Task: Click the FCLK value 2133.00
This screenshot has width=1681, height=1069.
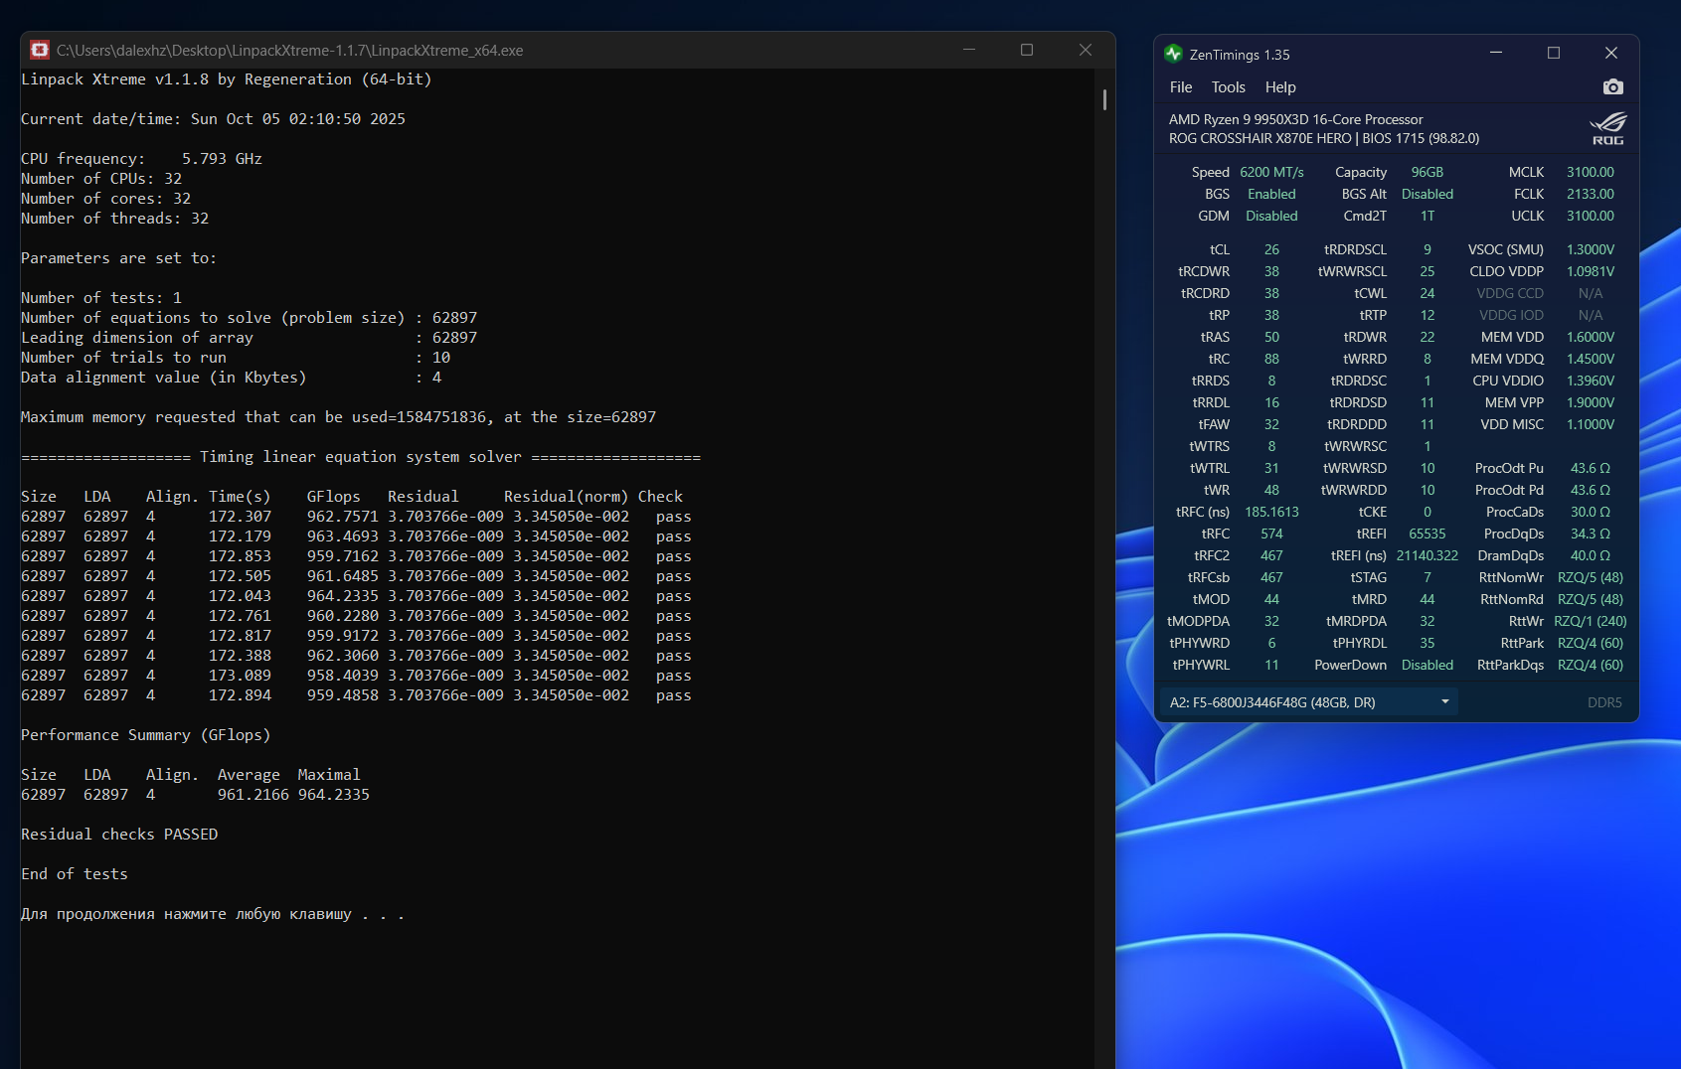Action: (x=1591, y=194)
